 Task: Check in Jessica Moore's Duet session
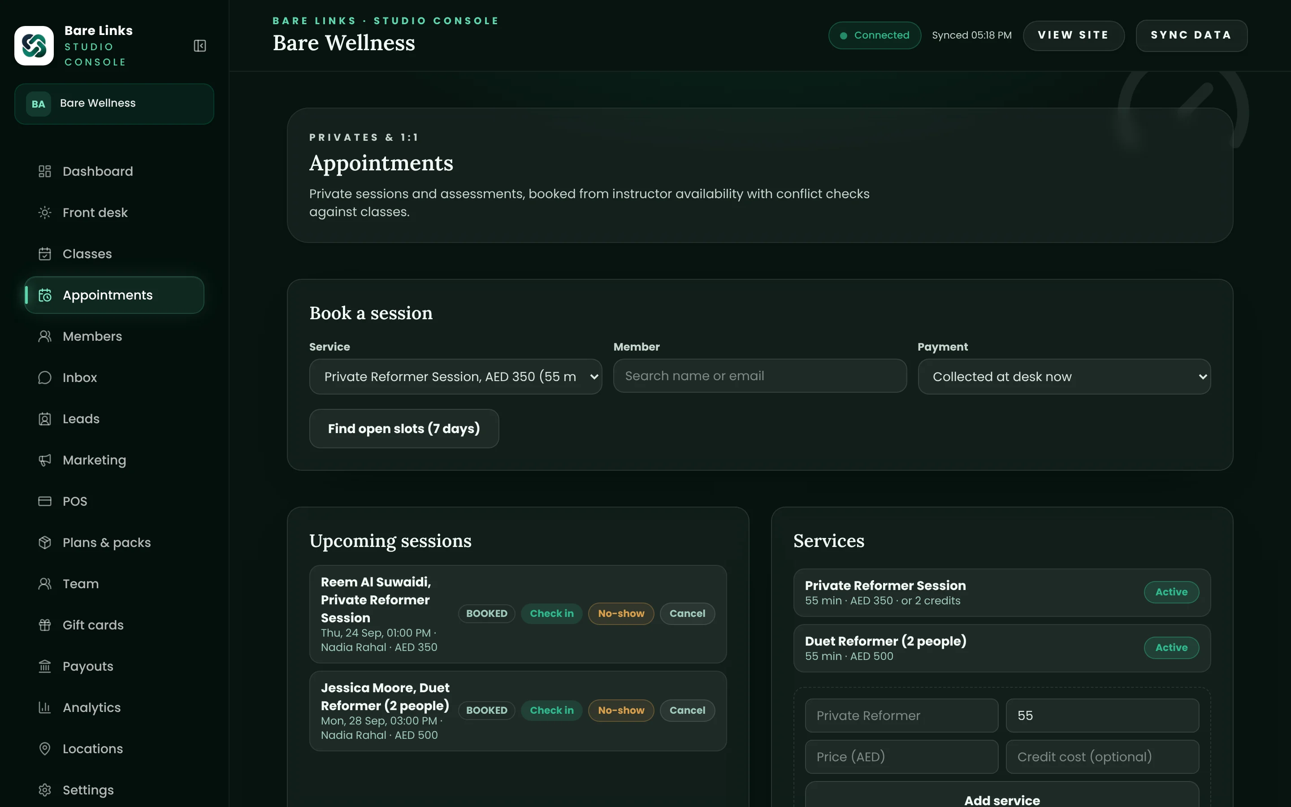(552, 711)
